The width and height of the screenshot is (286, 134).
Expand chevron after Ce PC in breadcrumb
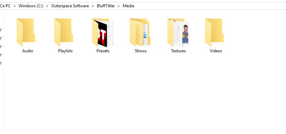point(15,6)
